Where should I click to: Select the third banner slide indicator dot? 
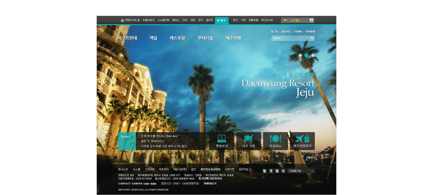pos(313,55)
